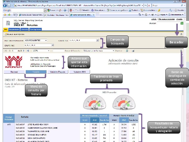189x142 pixels.
Task: Click the browser Home icon
Action: [140, 15]
